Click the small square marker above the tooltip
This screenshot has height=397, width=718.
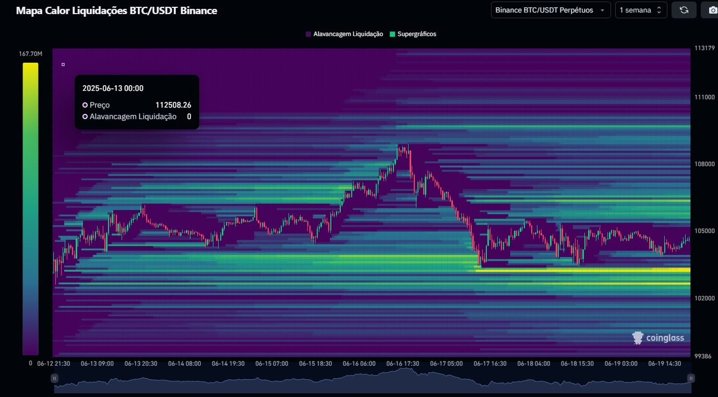pos(63,65)
